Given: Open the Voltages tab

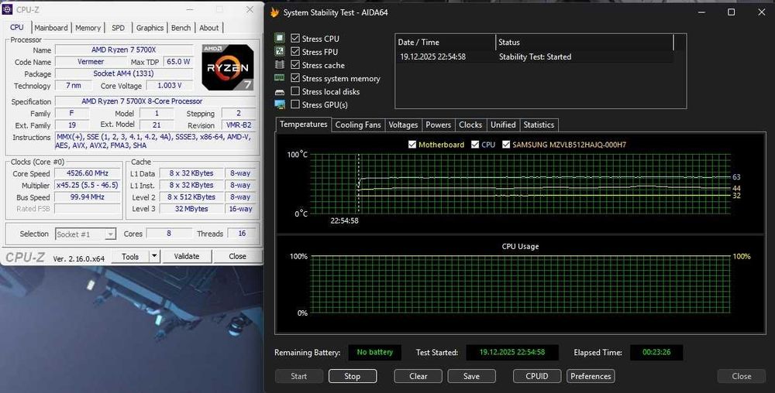Looking at the screenshot, I should click(403, 125).
